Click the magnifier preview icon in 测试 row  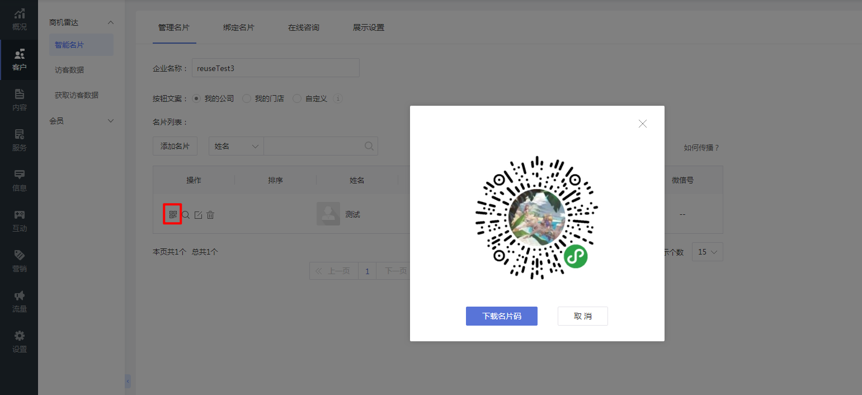(x=186, y=214)
